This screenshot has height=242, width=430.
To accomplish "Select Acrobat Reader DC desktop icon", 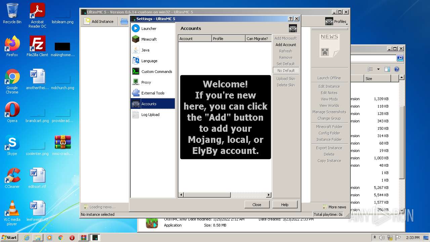I will click(37, 15).
